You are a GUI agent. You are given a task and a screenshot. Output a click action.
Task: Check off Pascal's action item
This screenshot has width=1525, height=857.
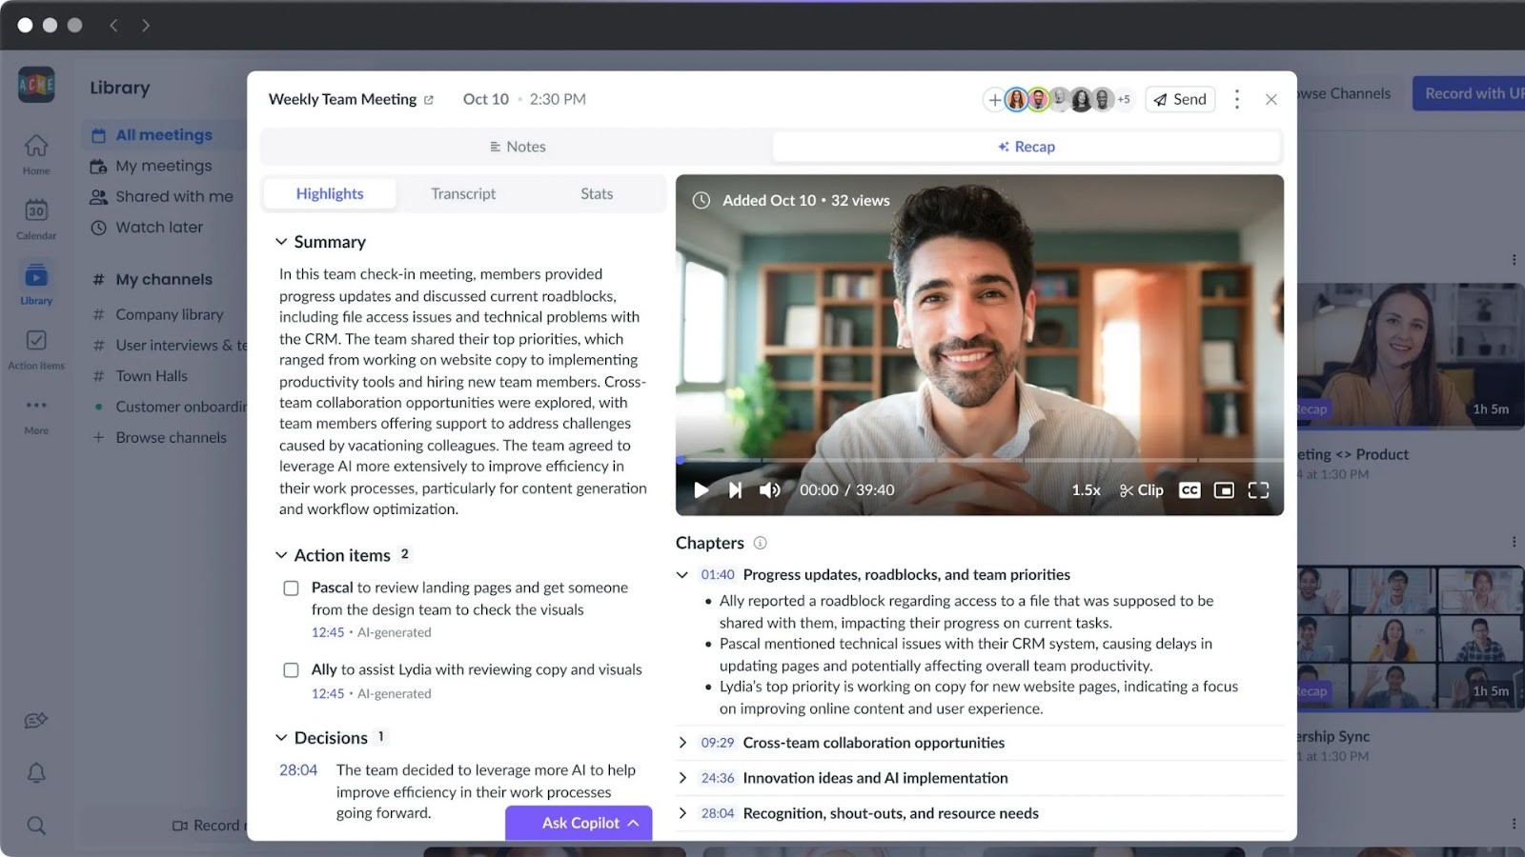291,588
